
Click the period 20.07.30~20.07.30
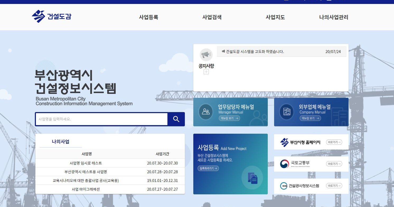click(162, 163)
